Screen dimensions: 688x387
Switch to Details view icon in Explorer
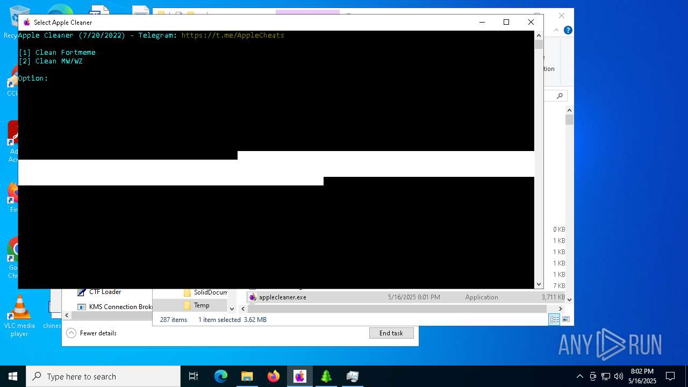554,319
